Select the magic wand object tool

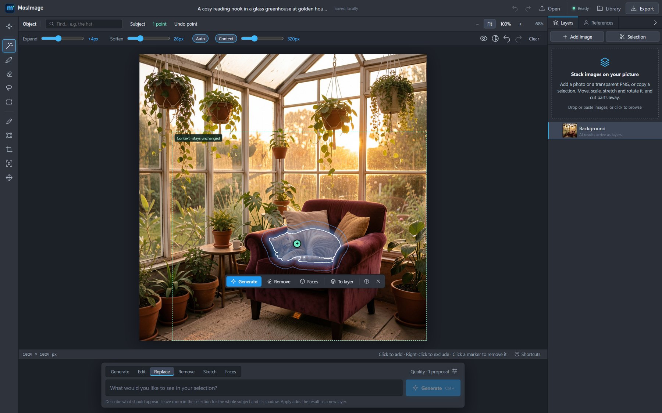click(x=9, y=46)
